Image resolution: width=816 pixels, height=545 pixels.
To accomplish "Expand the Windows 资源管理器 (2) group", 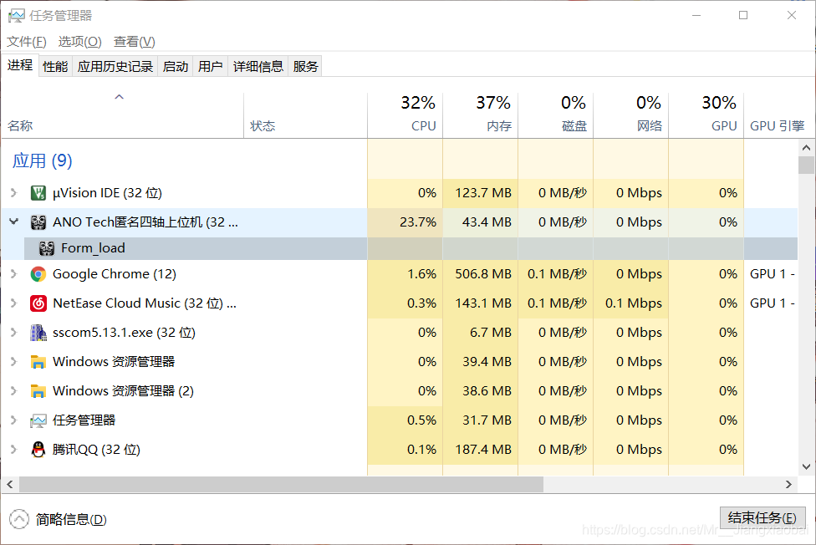I will click(13, 391).
